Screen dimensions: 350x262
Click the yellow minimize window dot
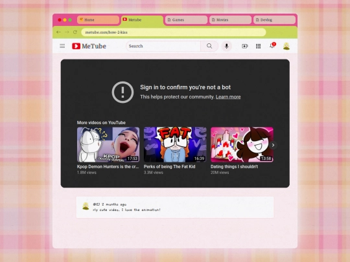65,20
